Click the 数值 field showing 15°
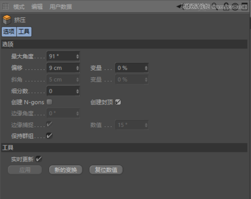Viewport: 251px width, 199px height. [132, 125]
